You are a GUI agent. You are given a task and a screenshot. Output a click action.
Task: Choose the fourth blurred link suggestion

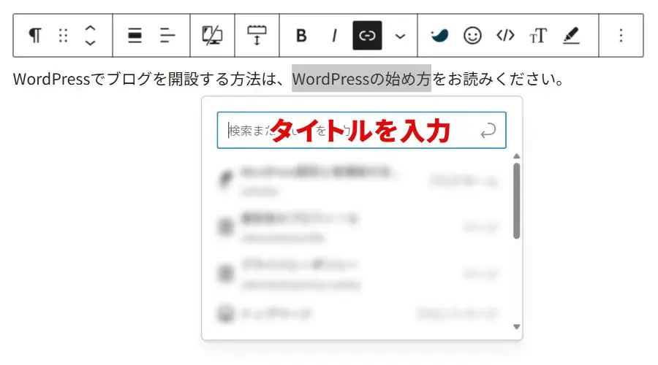(x=358, y=313)
